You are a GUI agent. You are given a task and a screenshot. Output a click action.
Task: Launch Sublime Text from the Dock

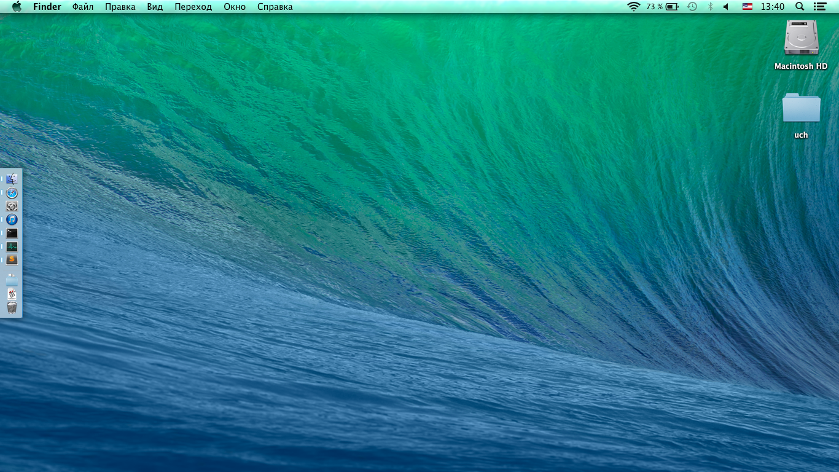(12, 260)
